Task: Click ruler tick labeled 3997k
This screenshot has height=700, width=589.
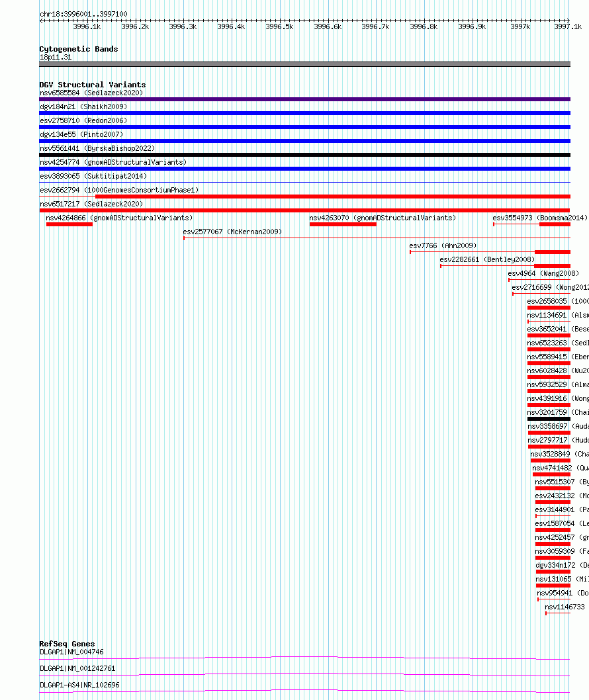Action: 521,26
